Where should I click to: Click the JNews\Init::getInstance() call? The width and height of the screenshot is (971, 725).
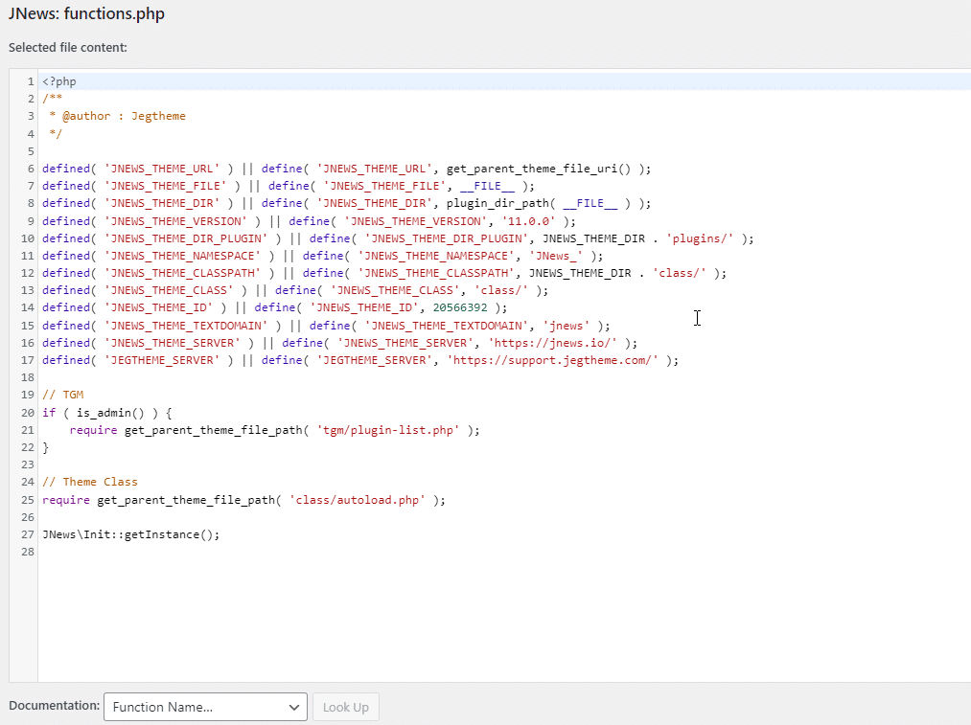[x=130, y=534]
